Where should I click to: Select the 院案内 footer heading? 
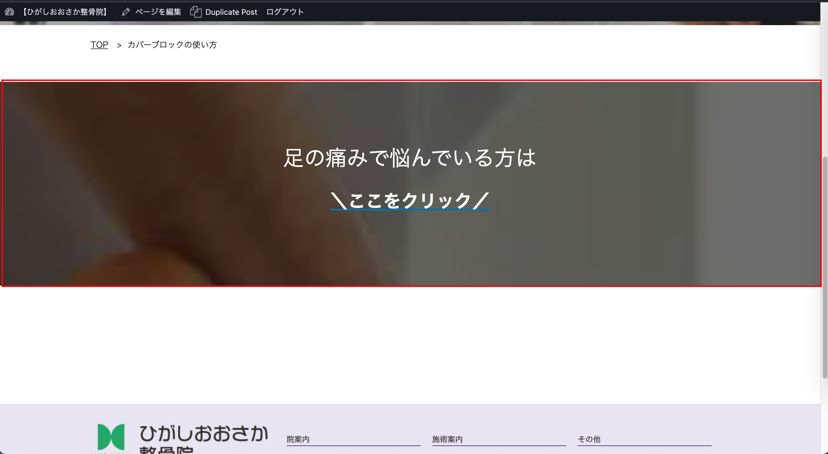pyautogui.click(x=298, y=439)
